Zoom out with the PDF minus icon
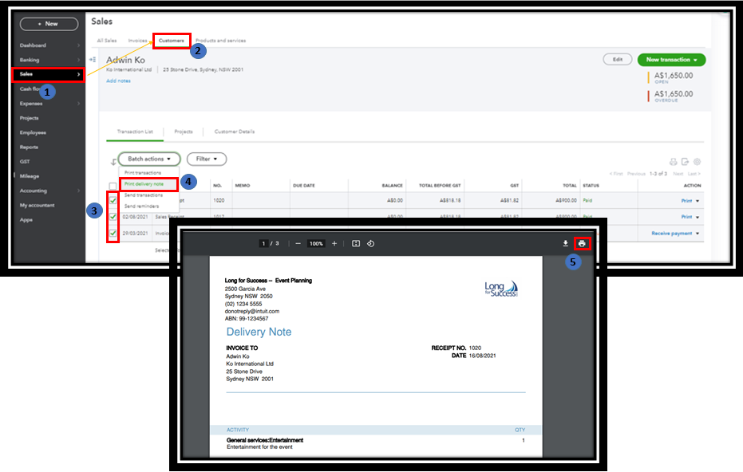Image resolution: width=743 pixels, height=472 pixels. pos(298,243)
